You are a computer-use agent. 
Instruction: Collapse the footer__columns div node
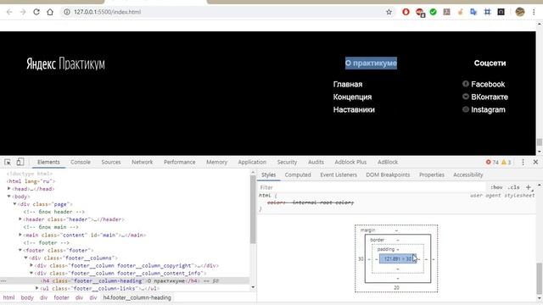click(x=25, y=258)
